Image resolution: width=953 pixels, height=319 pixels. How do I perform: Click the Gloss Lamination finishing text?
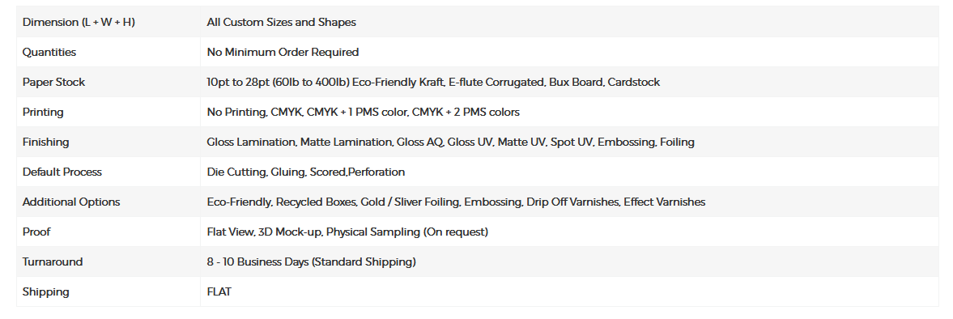tap(252, 142)
